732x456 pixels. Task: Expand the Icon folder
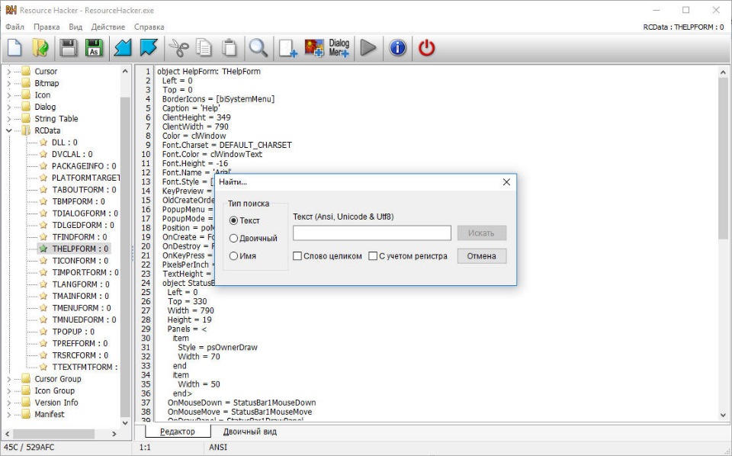(x=8, y=95)
